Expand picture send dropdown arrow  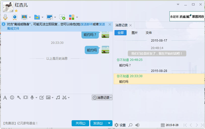(52, 97)
